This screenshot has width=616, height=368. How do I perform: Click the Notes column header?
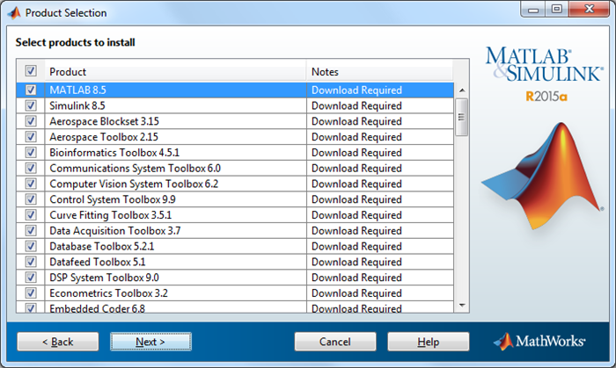[378, 71]
